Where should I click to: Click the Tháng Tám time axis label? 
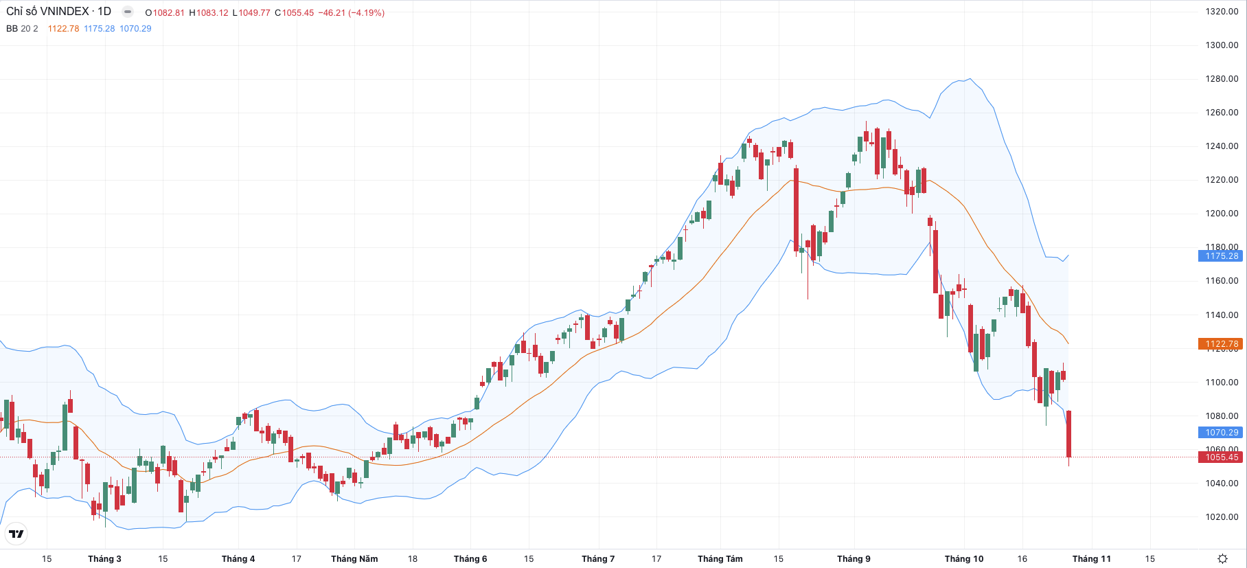tap(720, 558)
